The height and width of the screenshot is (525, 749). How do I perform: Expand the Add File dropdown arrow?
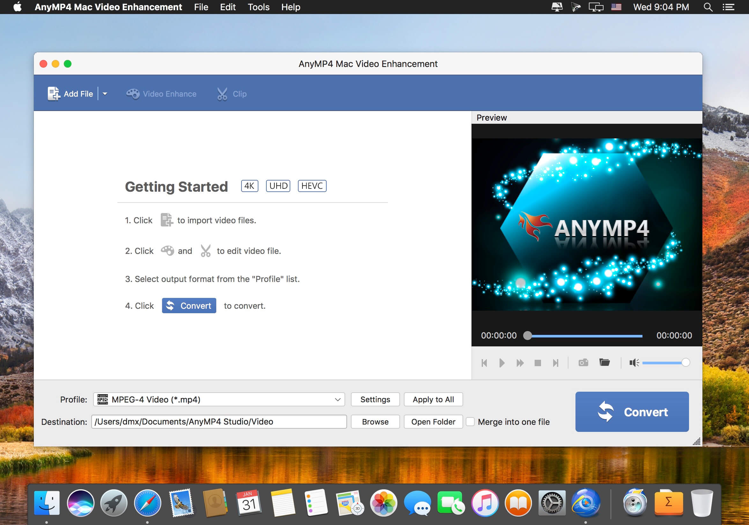coord(105,94)
